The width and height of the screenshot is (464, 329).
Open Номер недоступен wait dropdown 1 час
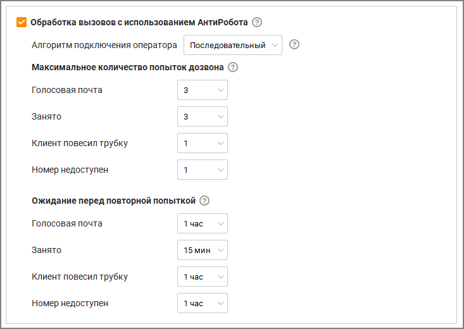coord(203,303)
